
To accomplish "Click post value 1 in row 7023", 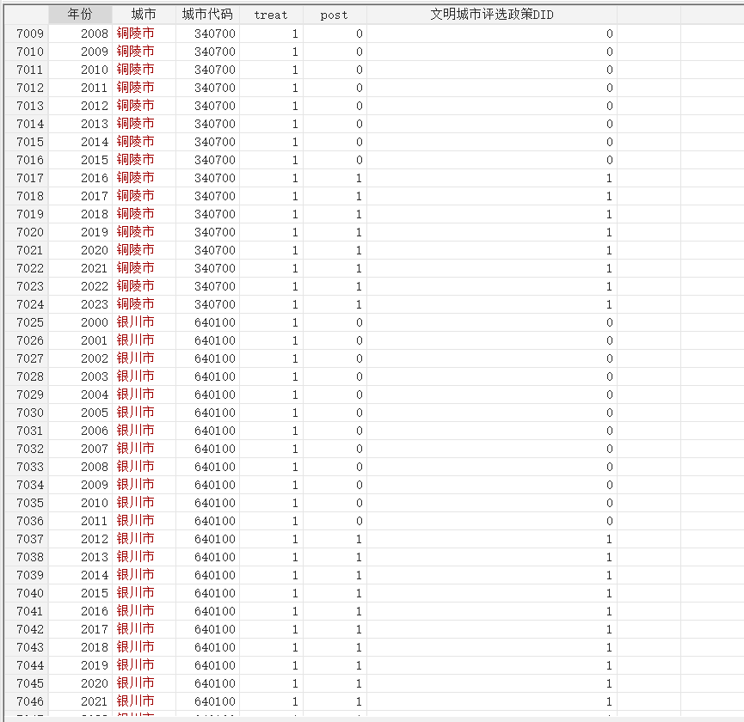I will pos(335,286).
